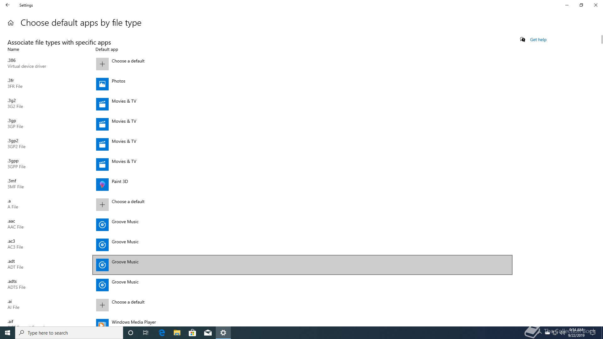Click the Photos icon for .3fr
The height and width of the screenshot is (339, 603).
click(x=102, y=84)
